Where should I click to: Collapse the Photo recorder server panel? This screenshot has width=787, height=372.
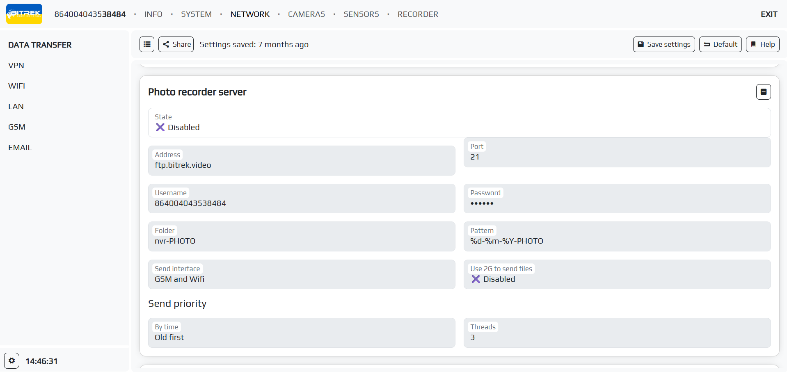(x=763, y=92)
